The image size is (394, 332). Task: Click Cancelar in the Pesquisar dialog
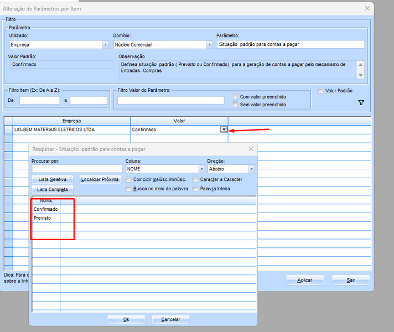tap(170, 319)
